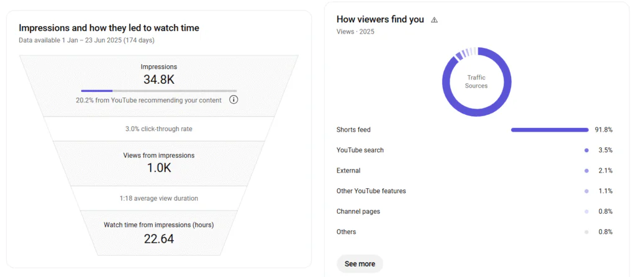Click the 1.0K views from impressions value
This screenshot has width=636, height=277.
(x=159, y=168)
